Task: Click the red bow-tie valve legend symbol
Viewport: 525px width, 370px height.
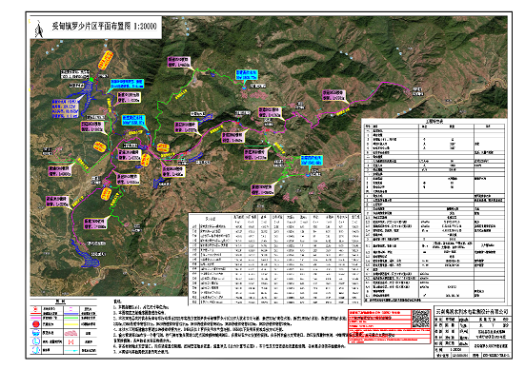Action: click(x=71, y=341)
